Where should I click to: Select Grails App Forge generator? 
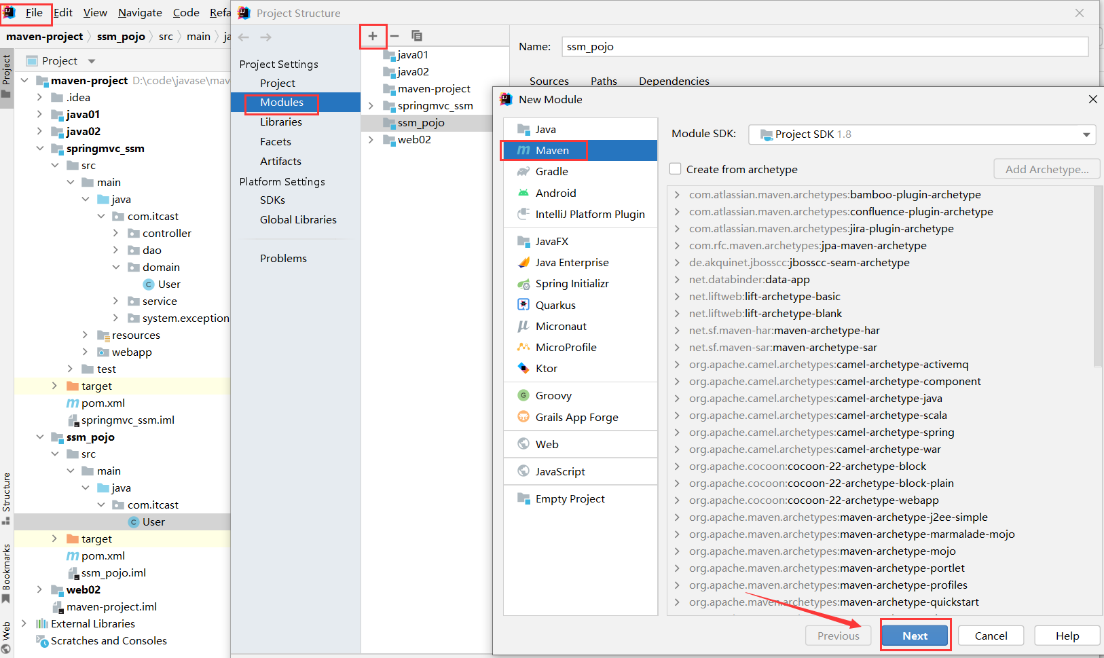pyautogui.click(x=581, y=417)
